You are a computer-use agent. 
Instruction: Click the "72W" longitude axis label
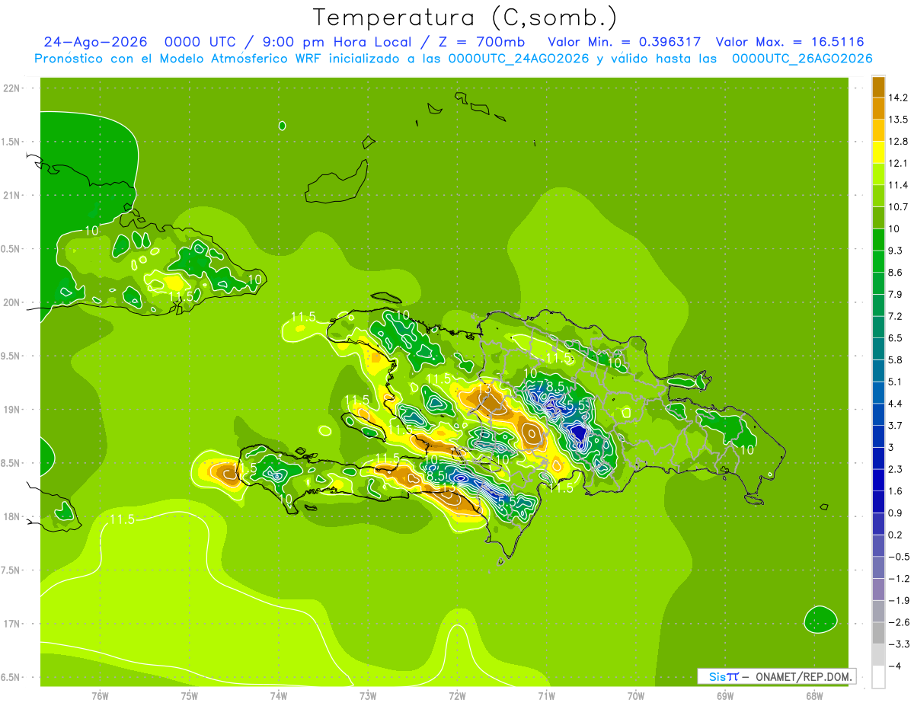click(x=457, y=695)
